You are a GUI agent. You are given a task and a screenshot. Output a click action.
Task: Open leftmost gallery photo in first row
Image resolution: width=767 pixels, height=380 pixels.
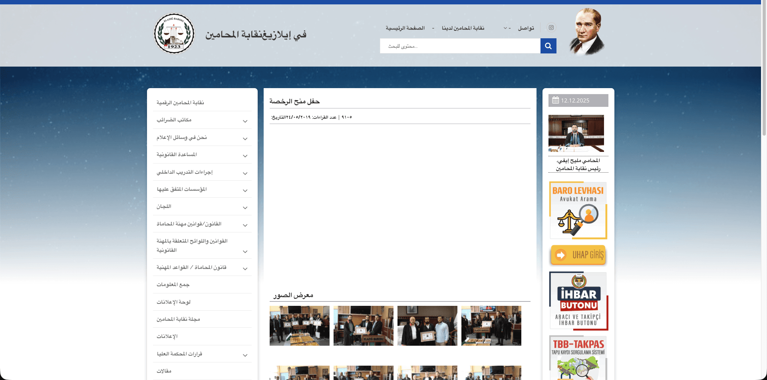pos(300,326)
